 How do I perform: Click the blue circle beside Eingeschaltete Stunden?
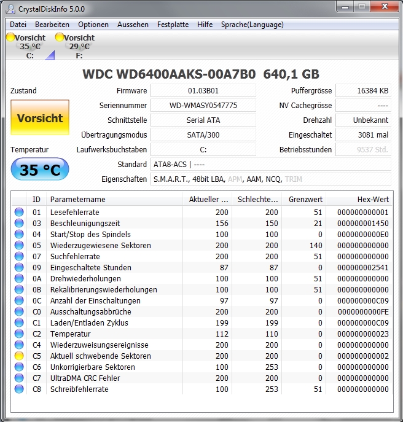tap(19, 267)
